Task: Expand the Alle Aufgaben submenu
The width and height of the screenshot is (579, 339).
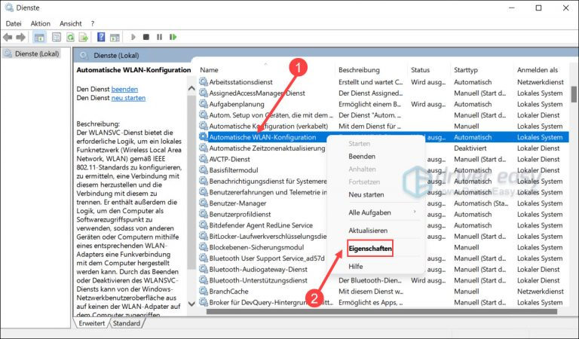Action: [x=369, y=212]
